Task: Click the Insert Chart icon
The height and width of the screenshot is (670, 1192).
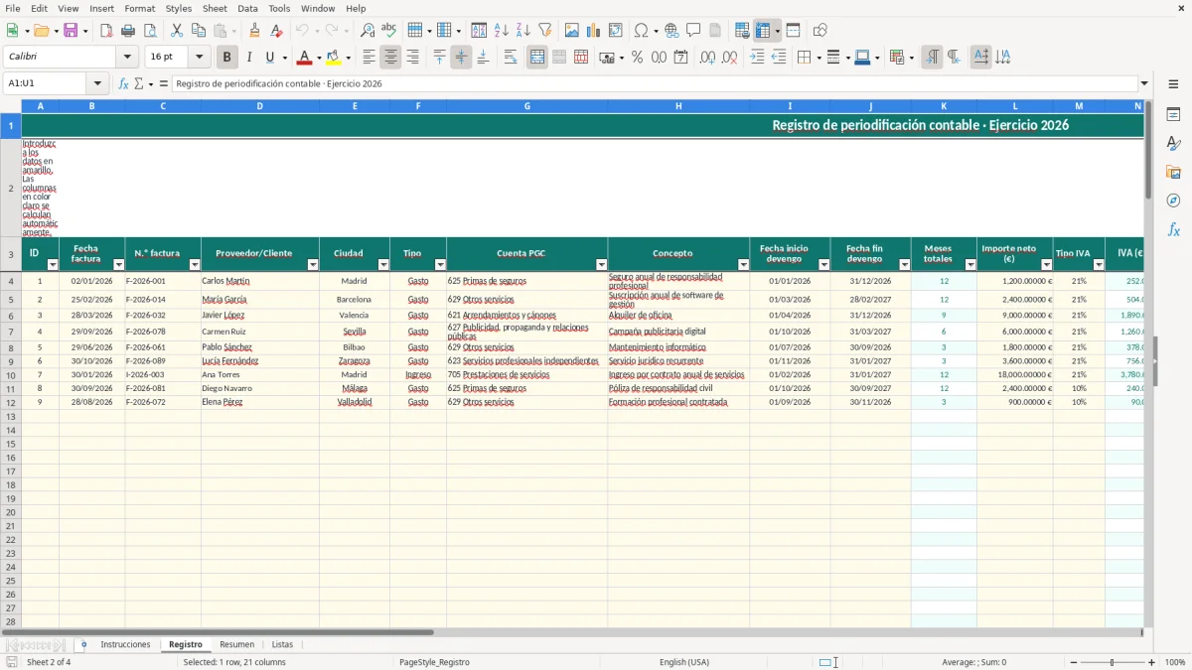Action: (x=594, y=31)
